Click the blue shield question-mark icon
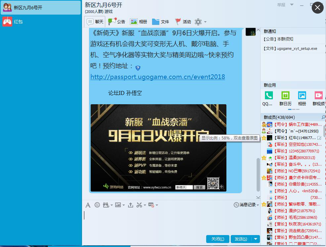The image size is (326, 247). click(x=138, y=68)
